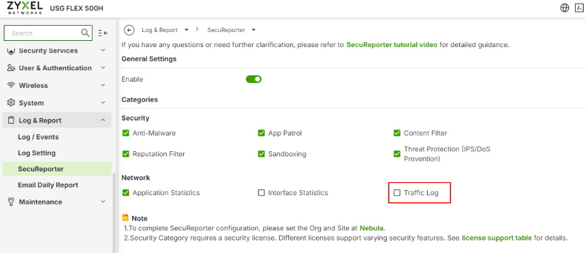
Task: Click the top-right dashboard chart icon
Action: (x=579, y=8)
